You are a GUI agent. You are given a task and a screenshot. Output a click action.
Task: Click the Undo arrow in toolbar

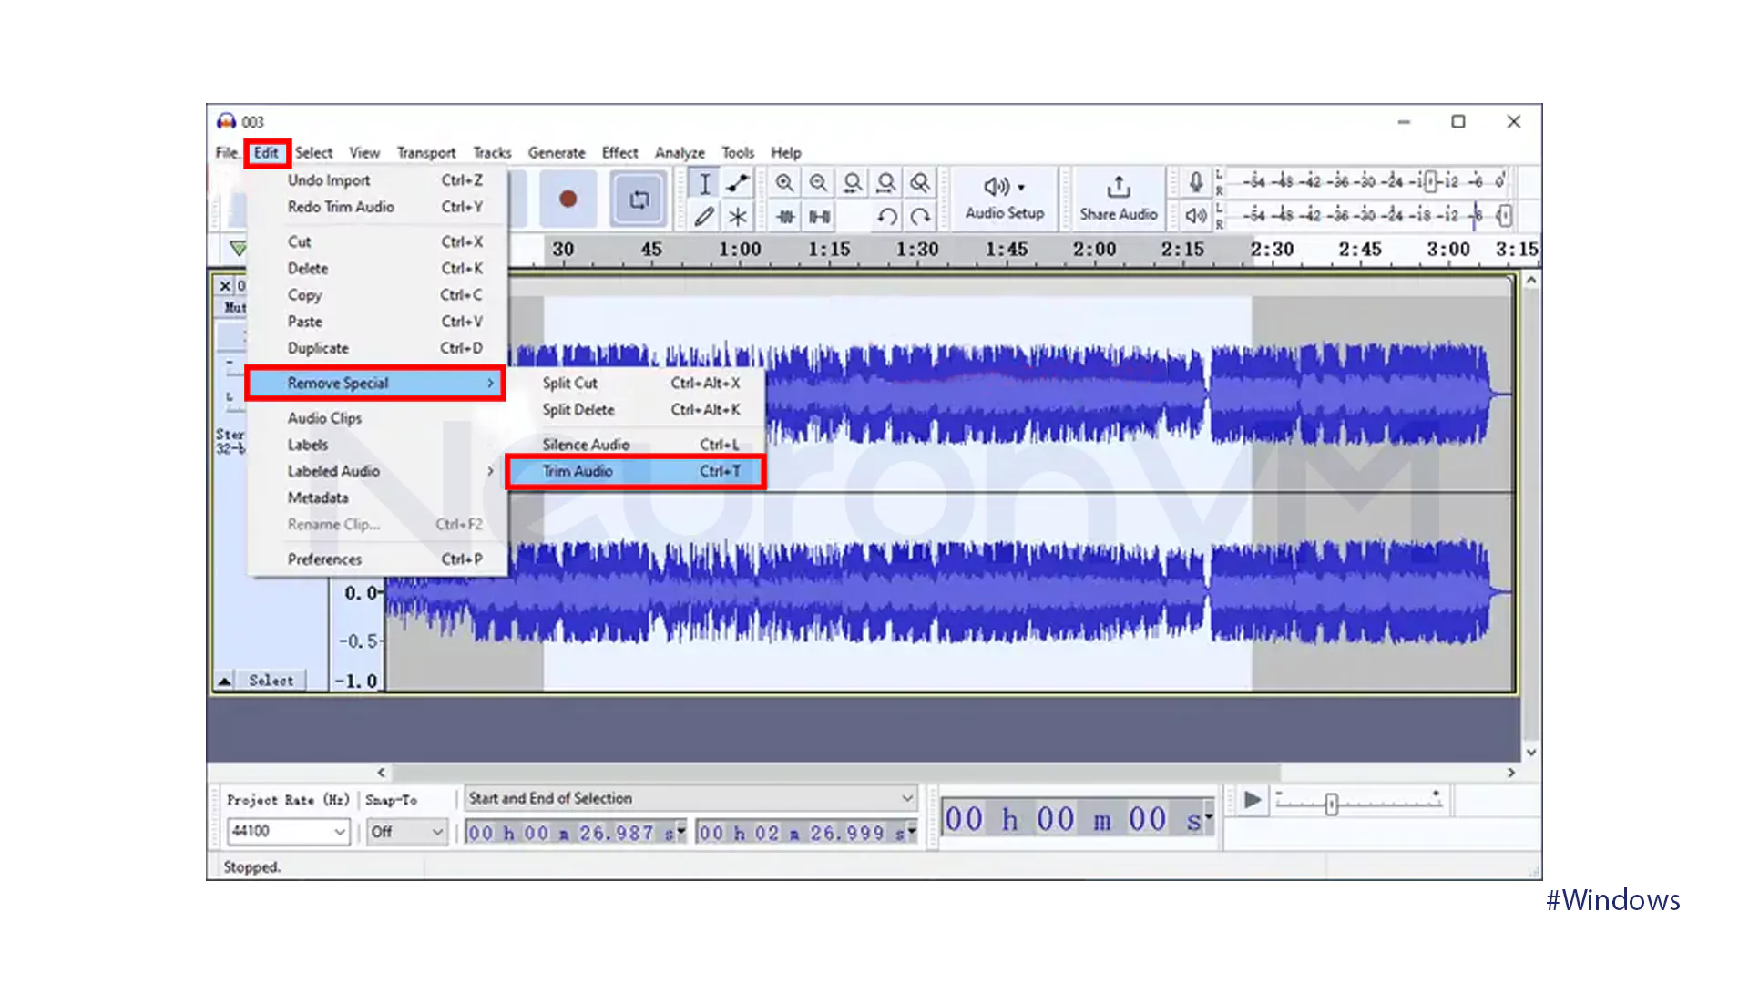[x=886, y=217]
